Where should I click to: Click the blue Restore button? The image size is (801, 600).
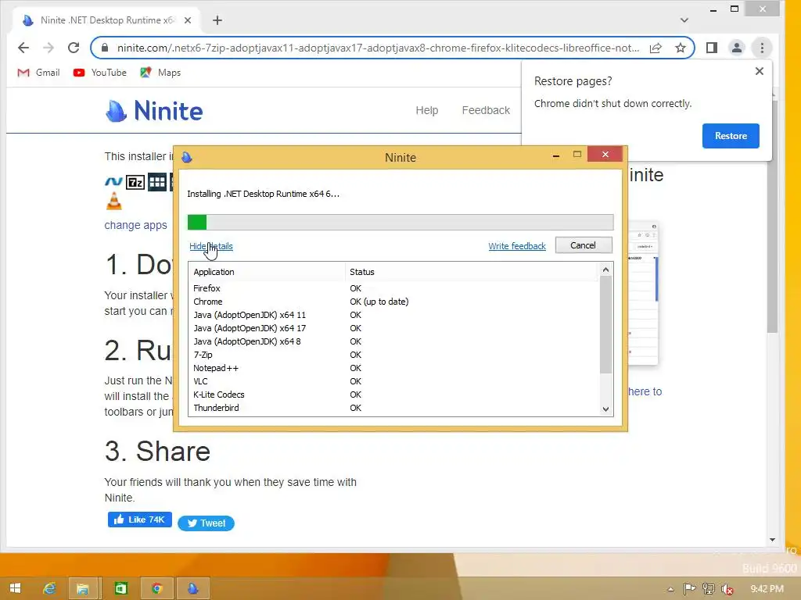(731, 136)
